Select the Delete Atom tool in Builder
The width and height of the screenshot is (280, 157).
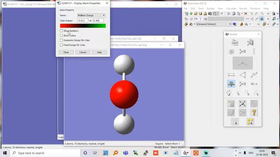(254, 84)
